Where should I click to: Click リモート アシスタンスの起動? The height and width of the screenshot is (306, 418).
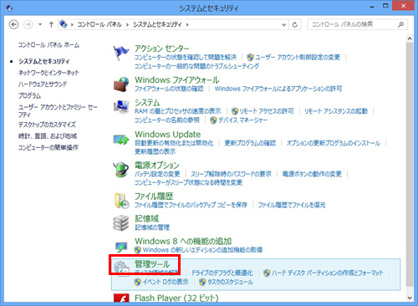(336, 111)
